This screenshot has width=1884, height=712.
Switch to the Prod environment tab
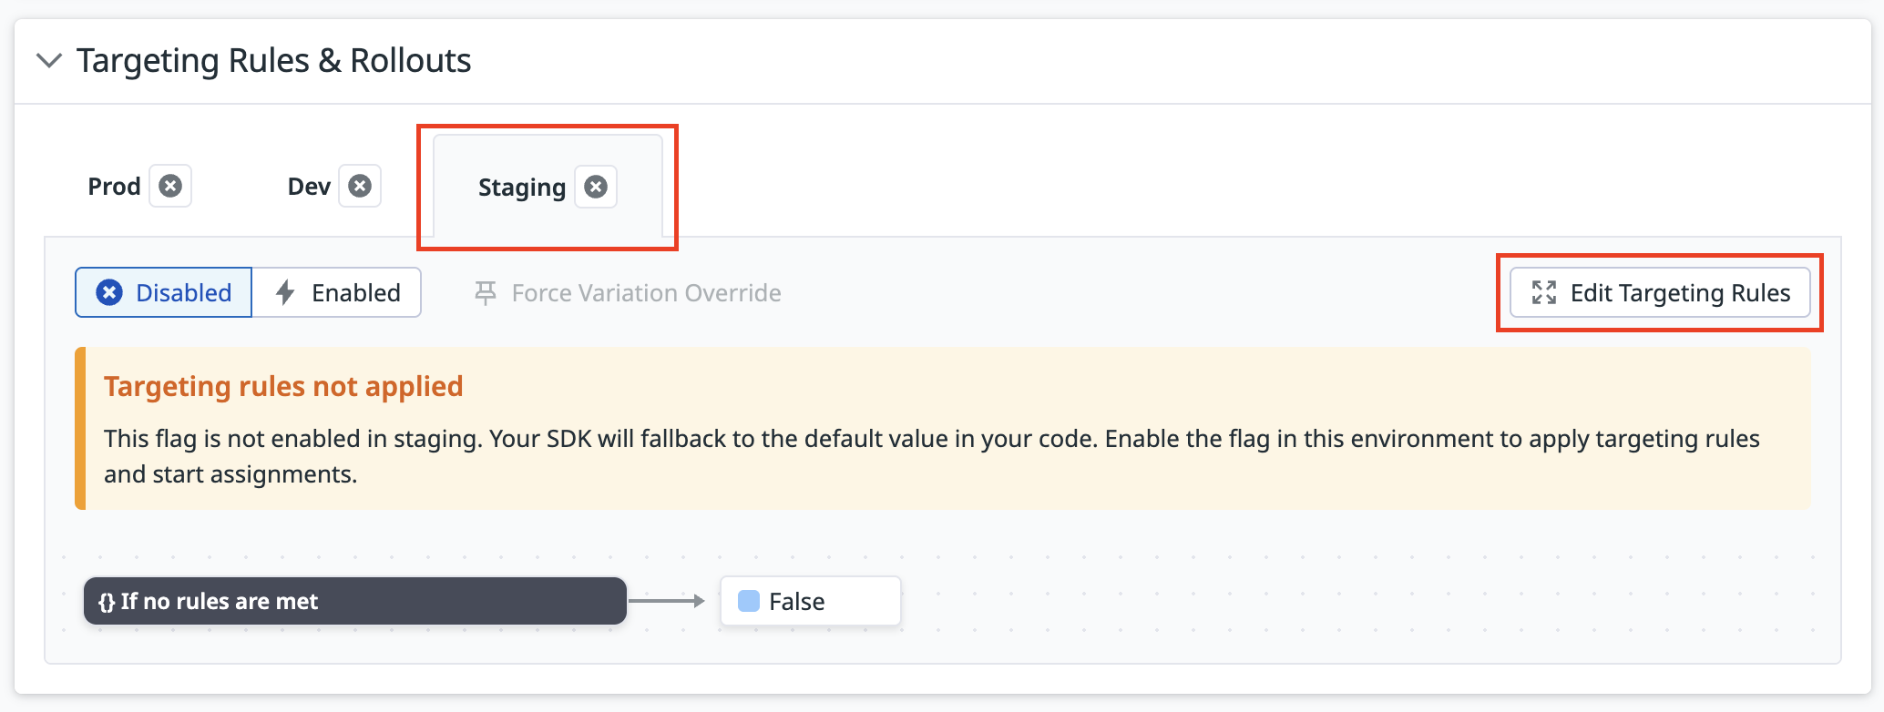click(x=114, y=187)
